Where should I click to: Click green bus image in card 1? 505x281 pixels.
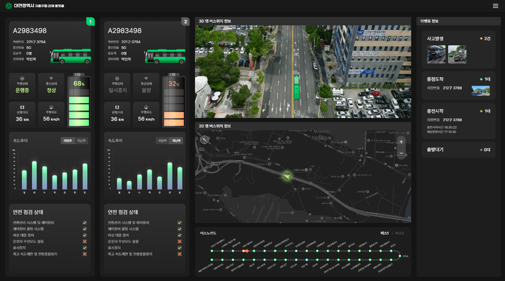(x=71, y=56)
